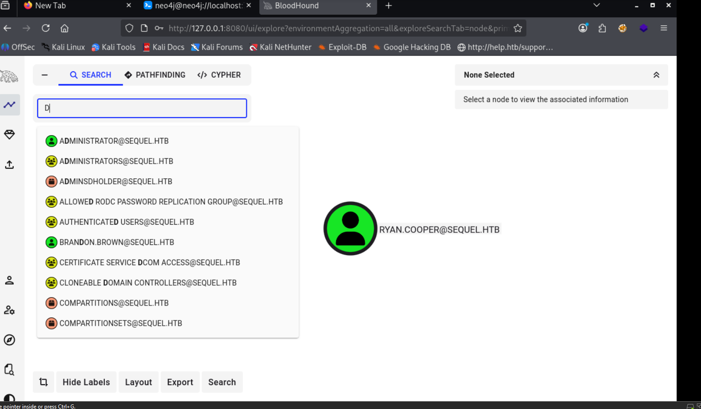Click the crop graph icon button
The width and height of the screenshot is (701, 409).
[x=44, y=382]
